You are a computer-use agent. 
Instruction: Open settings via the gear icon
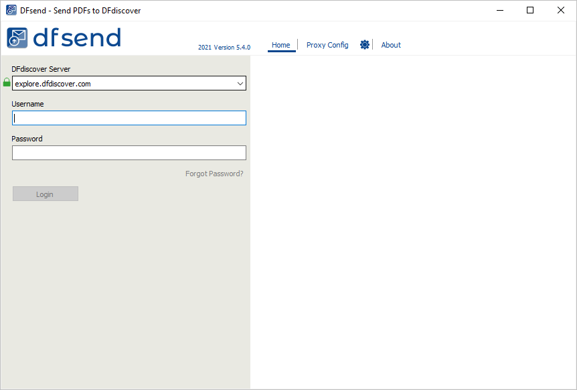point(365,44)
